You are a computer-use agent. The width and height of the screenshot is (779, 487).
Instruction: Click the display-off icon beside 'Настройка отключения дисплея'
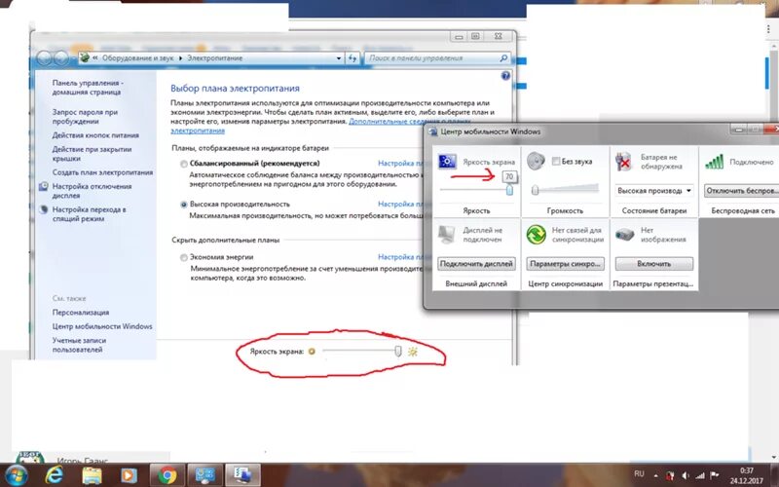pos(44,186)
